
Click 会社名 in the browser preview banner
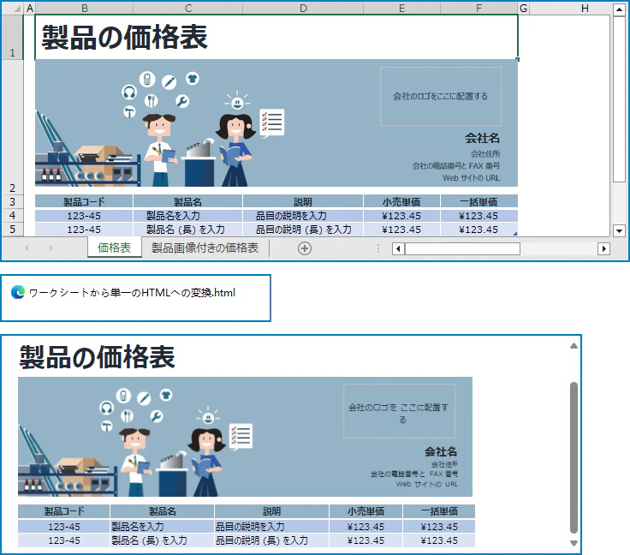point(441,451)
